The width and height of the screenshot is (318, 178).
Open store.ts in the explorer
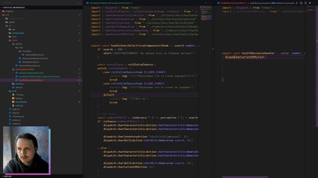point(19,88)
